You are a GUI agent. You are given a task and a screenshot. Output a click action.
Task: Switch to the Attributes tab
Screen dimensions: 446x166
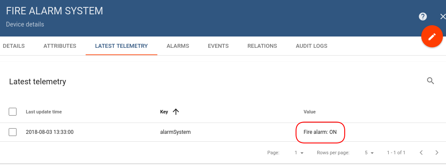(60, 46)
